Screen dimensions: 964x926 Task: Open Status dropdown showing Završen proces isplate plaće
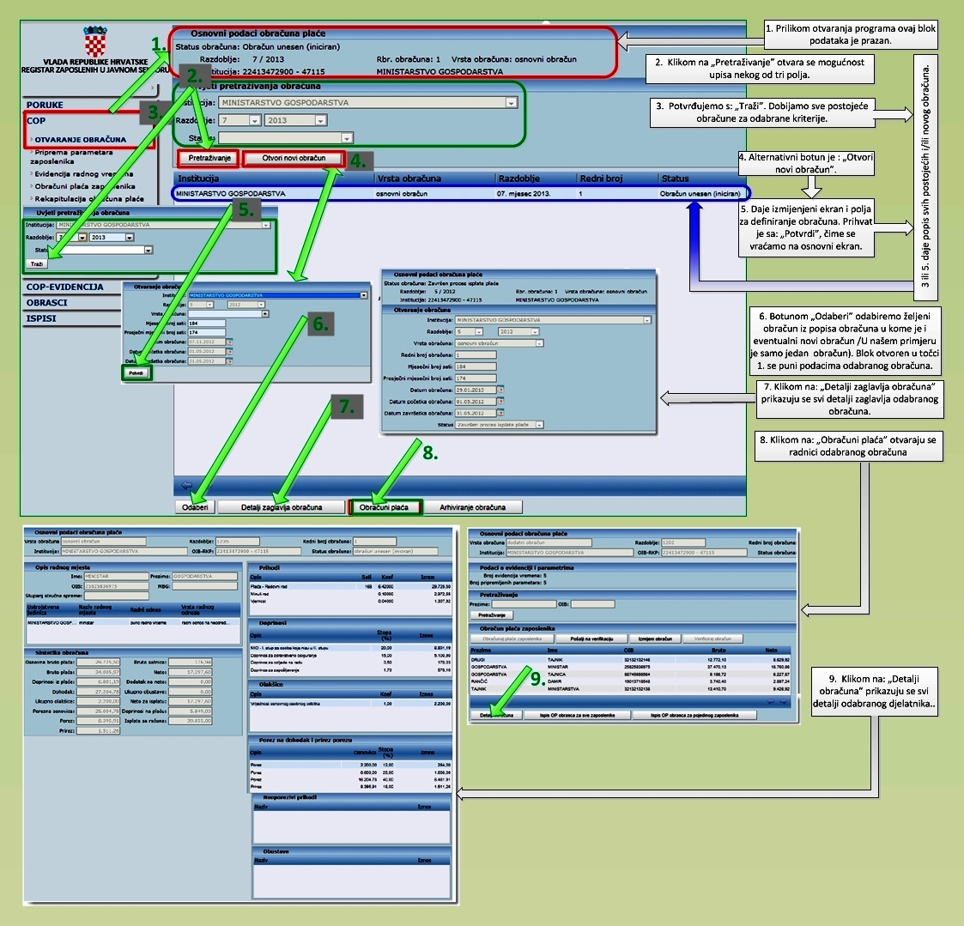click(x=539, y=425)
